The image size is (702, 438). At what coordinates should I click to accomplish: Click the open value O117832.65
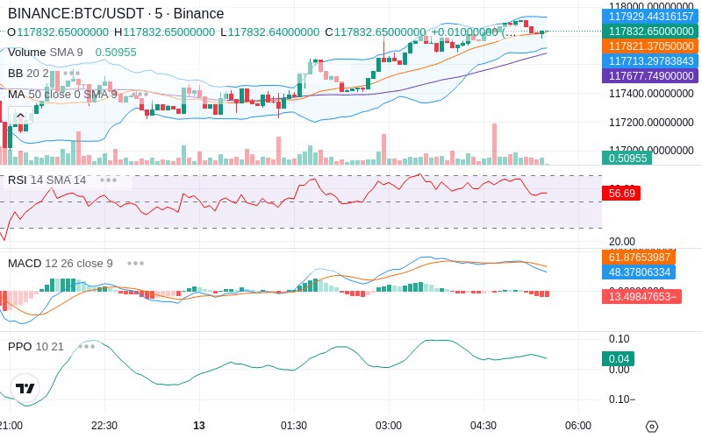click(x=58, y=32)
